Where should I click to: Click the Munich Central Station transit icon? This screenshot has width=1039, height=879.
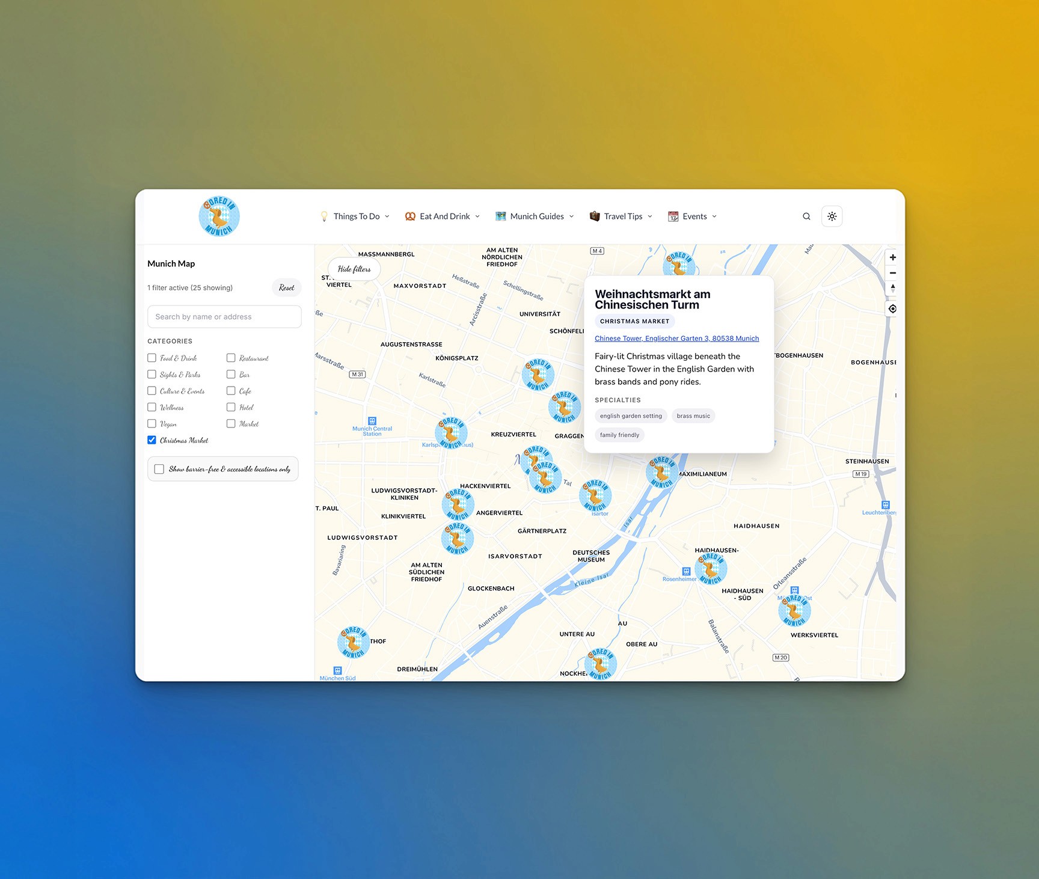click(372, 421)
